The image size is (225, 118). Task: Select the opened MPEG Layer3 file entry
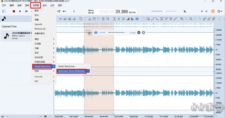click(x=16, y=36)
